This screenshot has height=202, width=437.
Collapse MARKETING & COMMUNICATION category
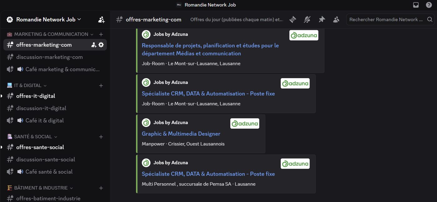50,34
